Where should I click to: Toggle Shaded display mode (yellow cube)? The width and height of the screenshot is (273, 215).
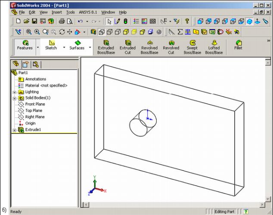pos(134,32)
